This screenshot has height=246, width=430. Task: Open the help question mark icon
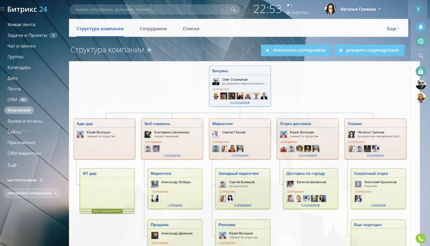coord(418,10)
